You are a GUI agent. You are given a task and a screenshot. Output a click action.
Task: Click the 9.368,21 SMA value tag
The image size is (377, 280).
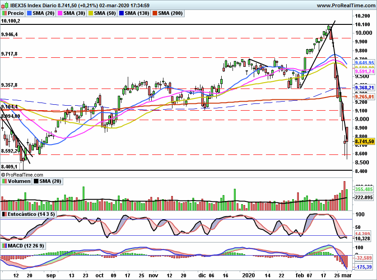click(364, 88)
